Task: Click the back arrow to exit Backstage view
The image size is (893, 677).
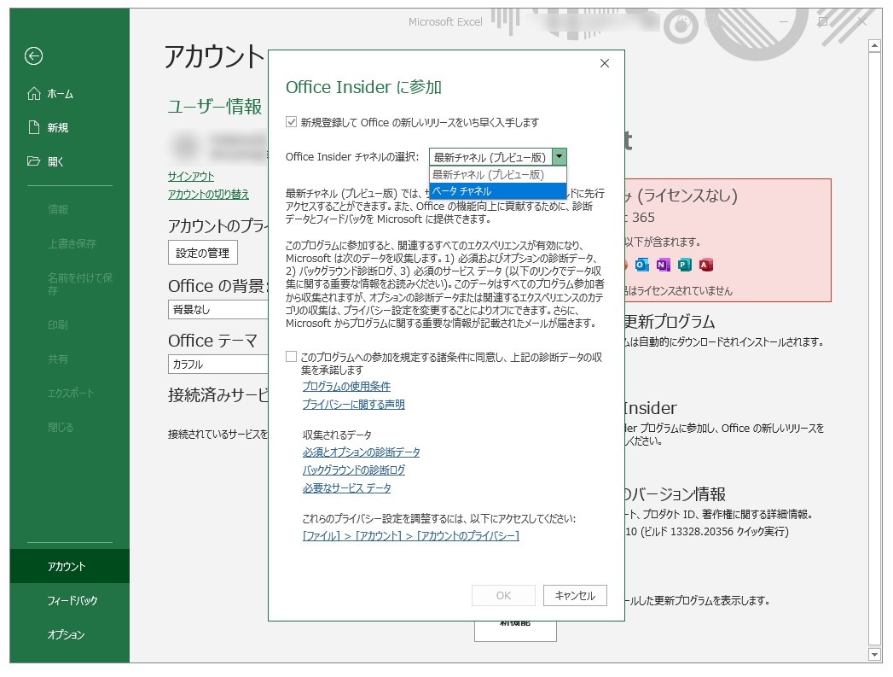Action: [x=33, y=56]
